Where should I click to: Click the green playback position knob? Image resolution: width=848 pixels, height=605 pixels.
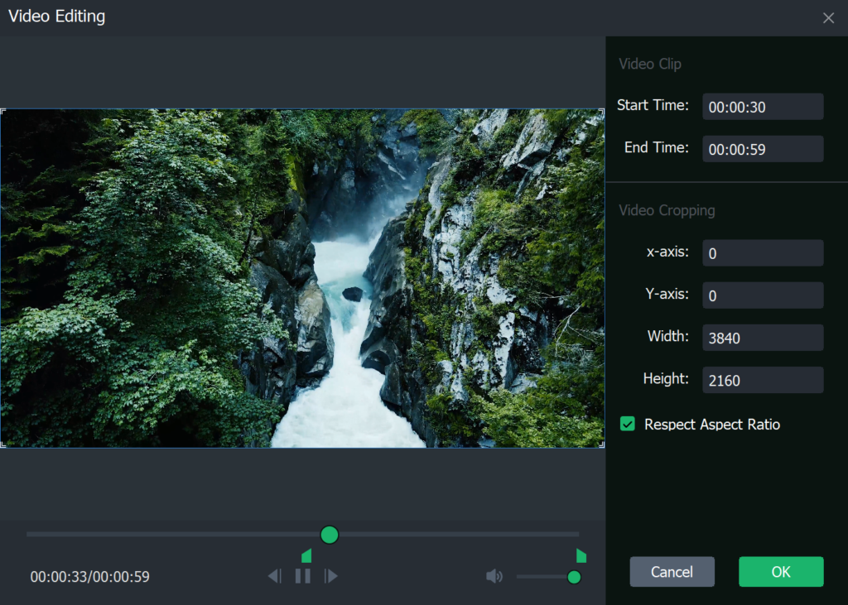pyautogui.click(x=330, y=535)
